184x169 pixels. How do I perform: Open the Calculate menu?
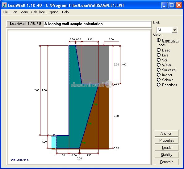click(x=38, y=12)
